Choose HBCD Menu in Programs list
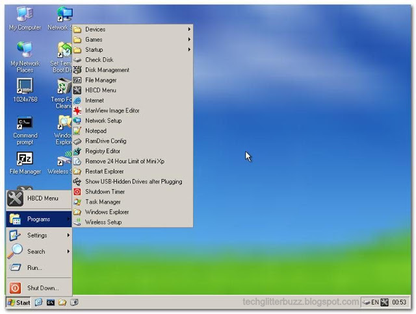 click(133, 90)
